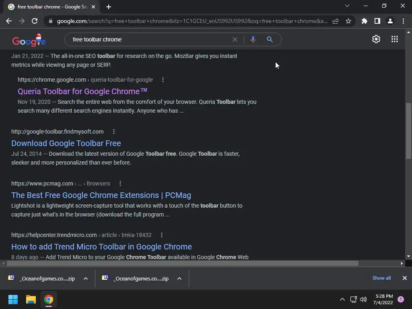412x309 pixels.
Task: Open File Explorer from the taskbar
Action: pos(31,299)
